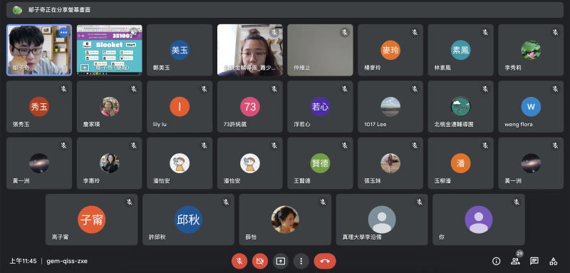Click the name label 仲維止

point(302,68)
